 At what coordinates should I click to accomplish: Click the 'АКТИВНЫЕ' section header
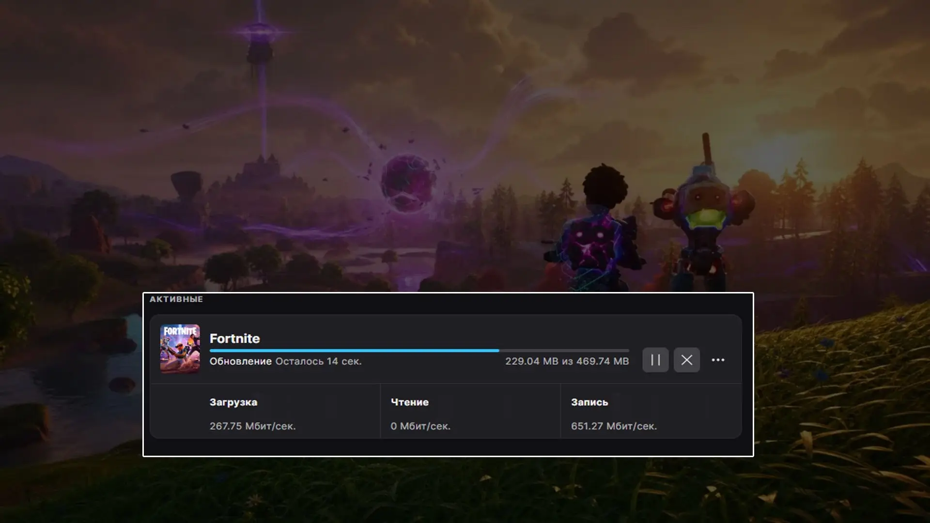(176, 299)
